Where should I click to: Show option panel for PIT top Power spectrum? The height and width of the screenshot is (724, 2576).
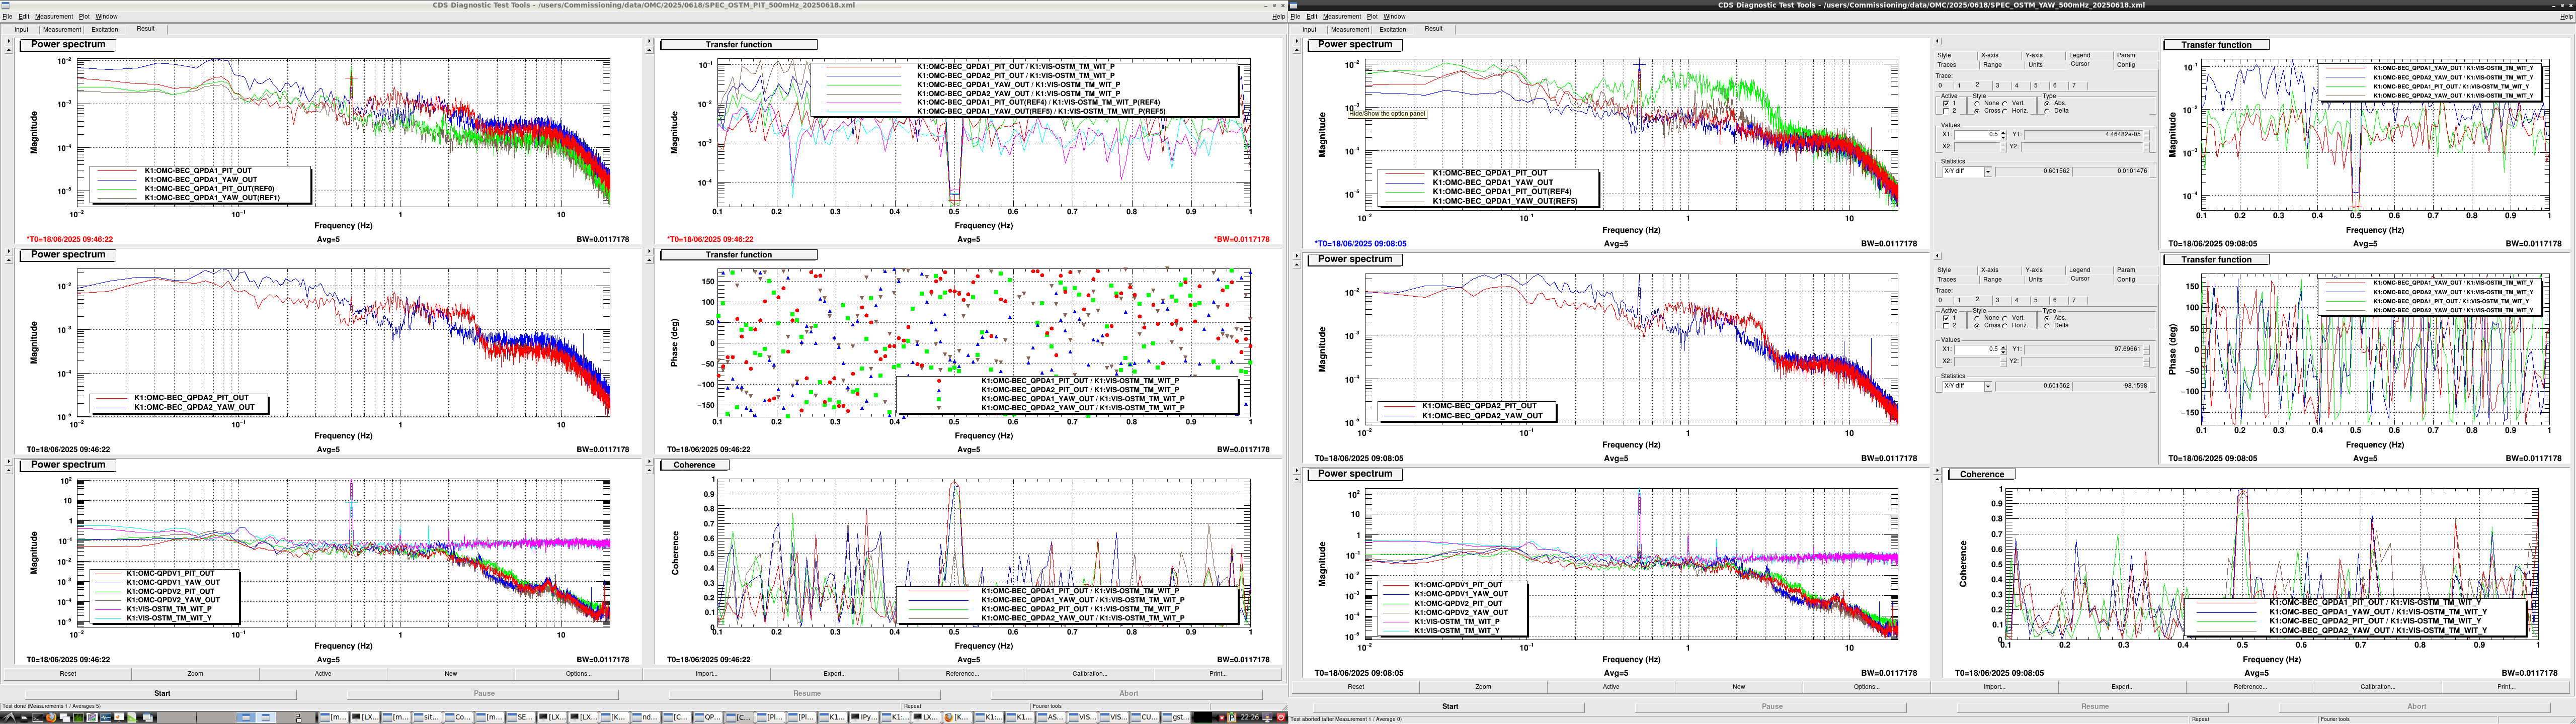point(8,42)
